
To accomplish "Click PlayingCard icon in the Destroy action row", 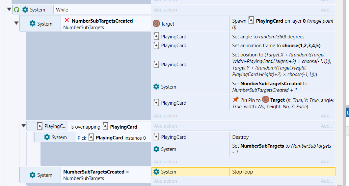I will pos(156,137).
